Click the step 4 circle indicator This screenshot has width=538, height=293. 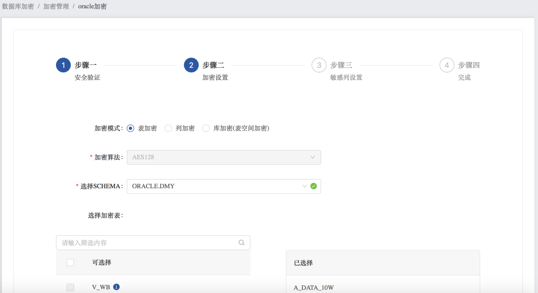click(446, 65)
